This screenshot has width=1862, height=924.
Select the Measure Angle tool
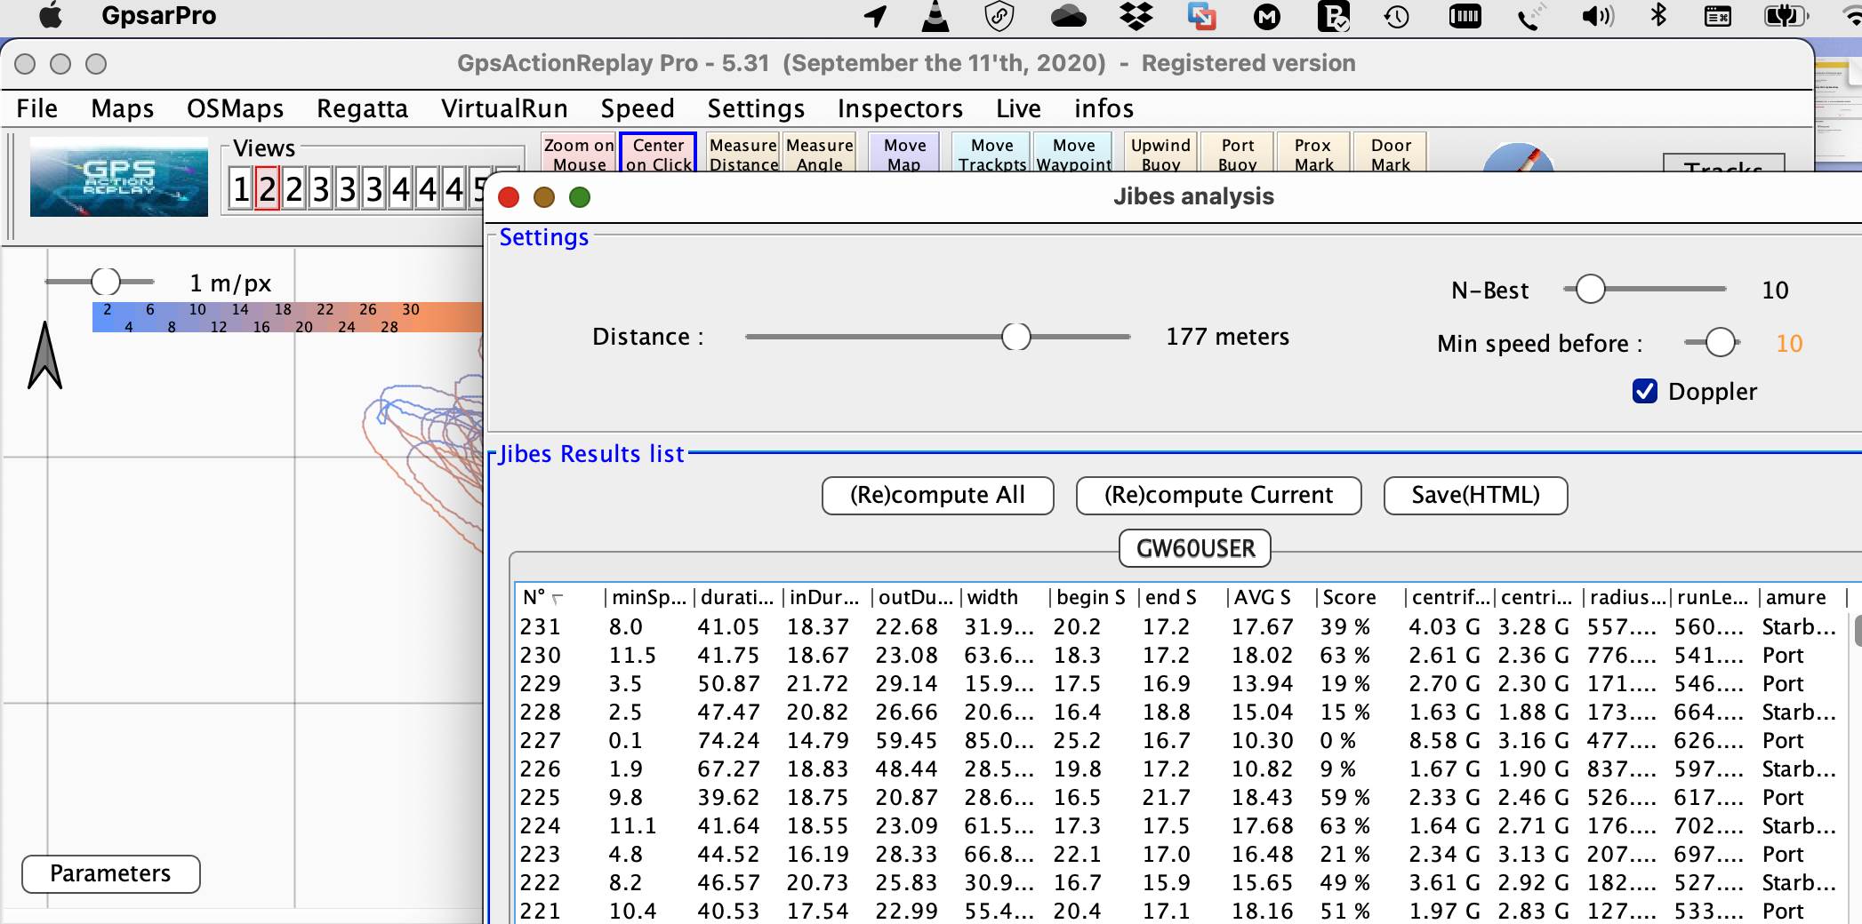coord(819,154)
